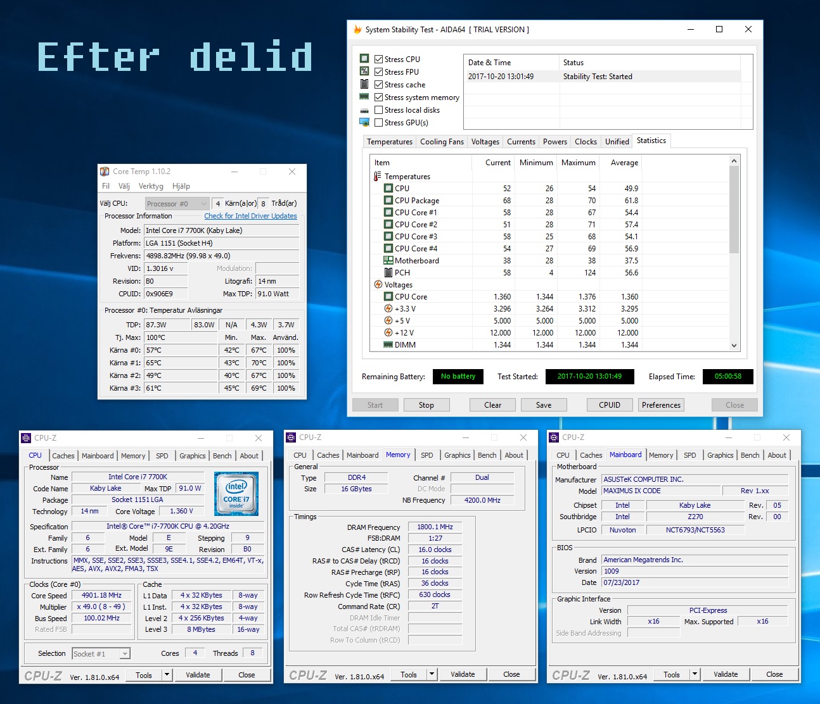Click the CPU-Z icon in the Mainboard window title
This screenshot has height=704, width=820.
pos(554,437)
